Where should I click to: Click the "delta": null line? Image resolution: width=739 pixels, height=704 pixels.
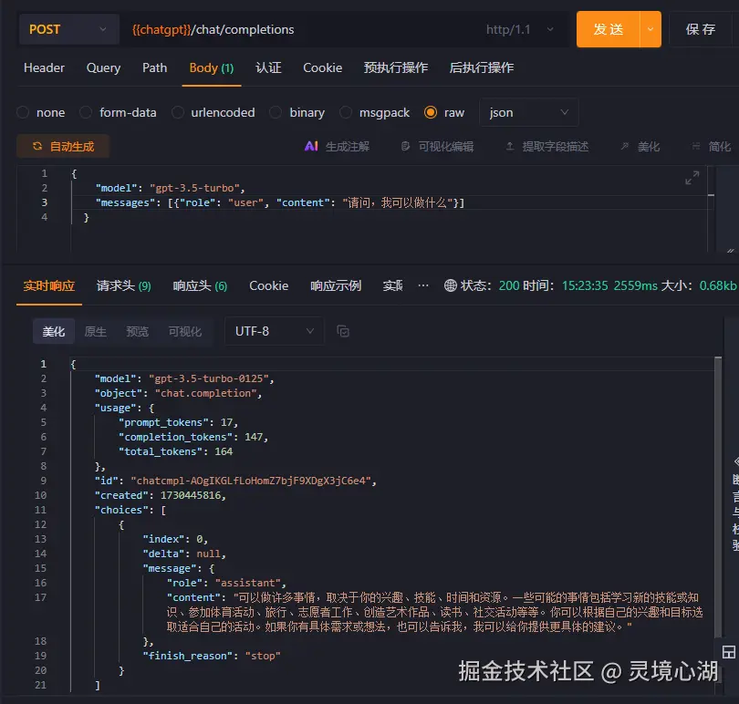(x=184, y=554)
